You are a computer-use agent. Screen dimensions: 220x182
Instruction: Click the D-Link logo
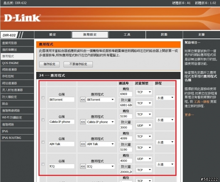click(x=22, y=18)
